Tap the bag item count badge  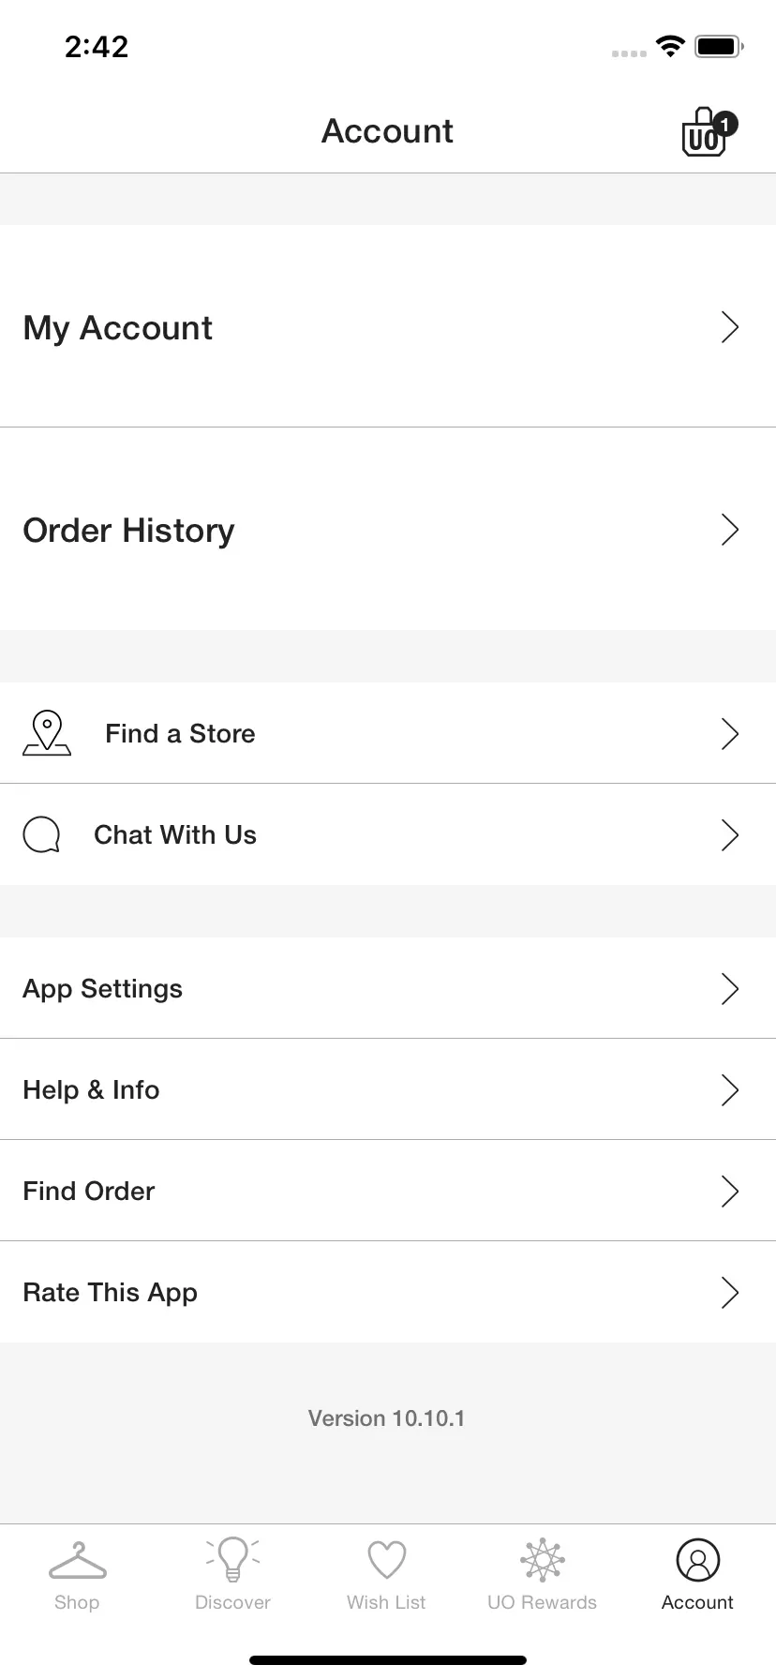coord(725,124)
